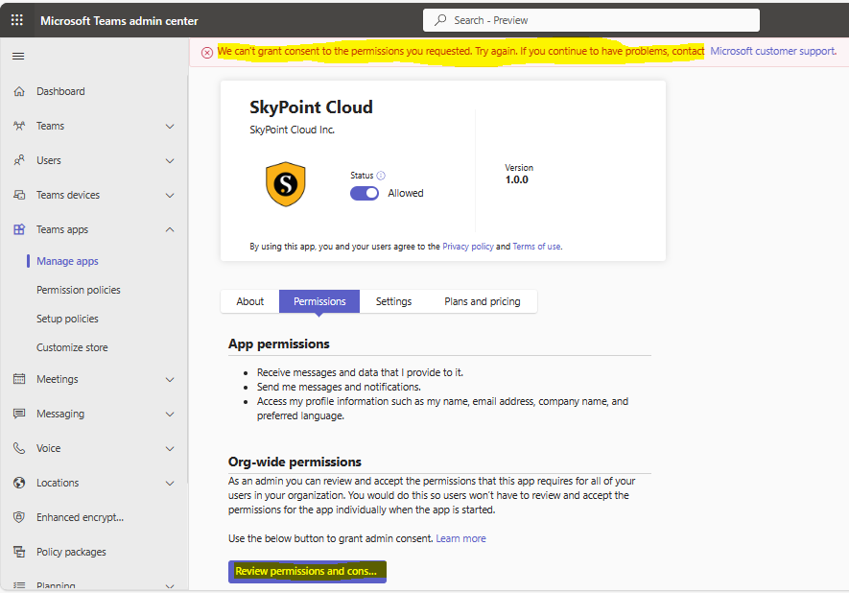Click the Dashboard home icon
This screenshot has width=849, height=593.
pyautogui.click(x=19, y=91)
